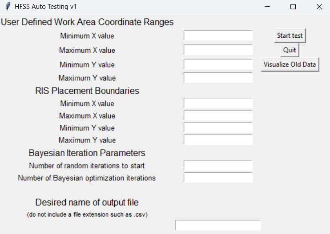Click the Quit button
The image size is (330, 234).
pyautogui.click(x=290, y=50)
